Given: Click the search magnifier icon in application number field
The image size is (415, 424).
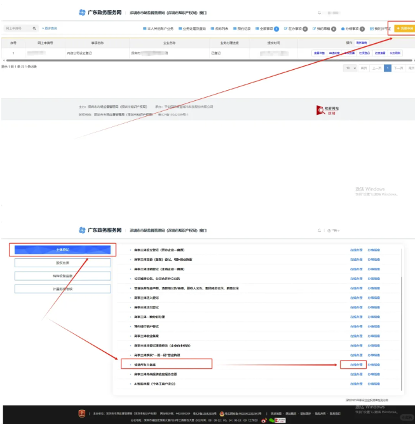Looking at the screenshot, I should [34, 29].
